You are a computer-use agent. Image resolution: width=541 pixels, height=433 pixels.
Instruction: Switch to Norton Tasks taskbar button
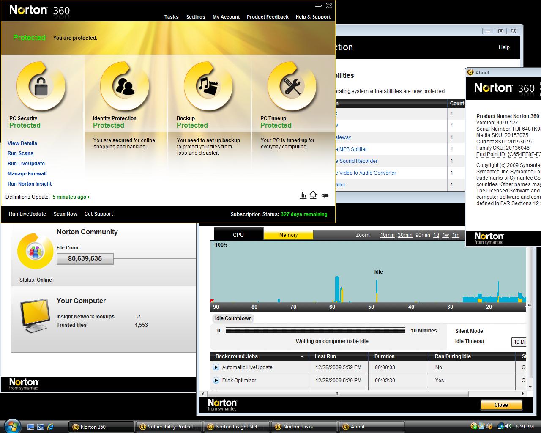[304, 427]
